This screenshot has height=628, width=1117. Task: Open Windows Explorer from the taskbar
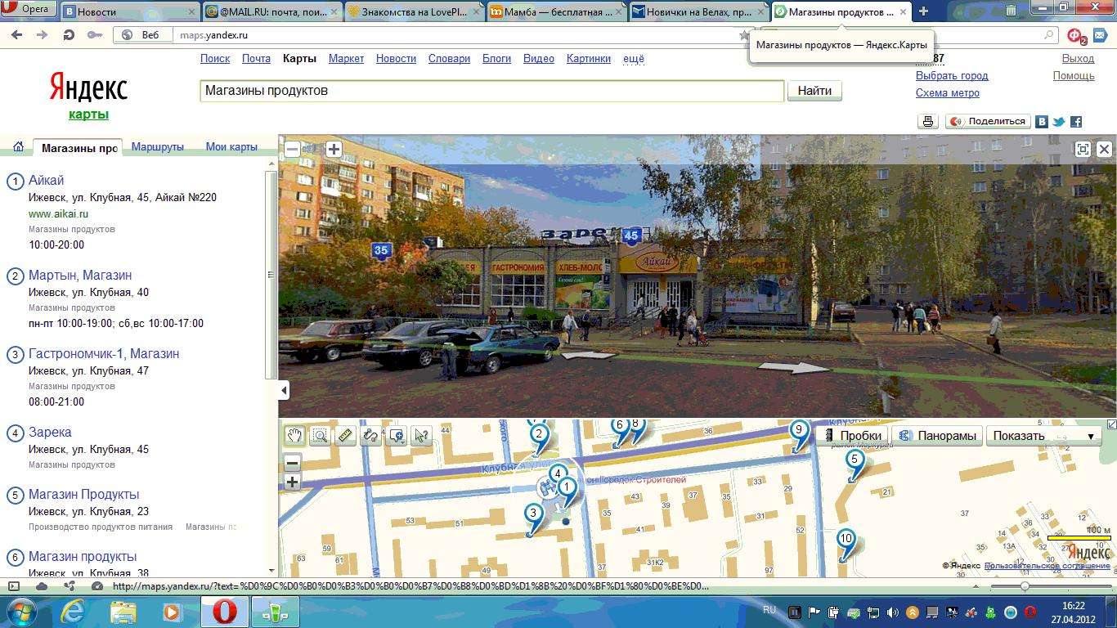coord(123,612)
